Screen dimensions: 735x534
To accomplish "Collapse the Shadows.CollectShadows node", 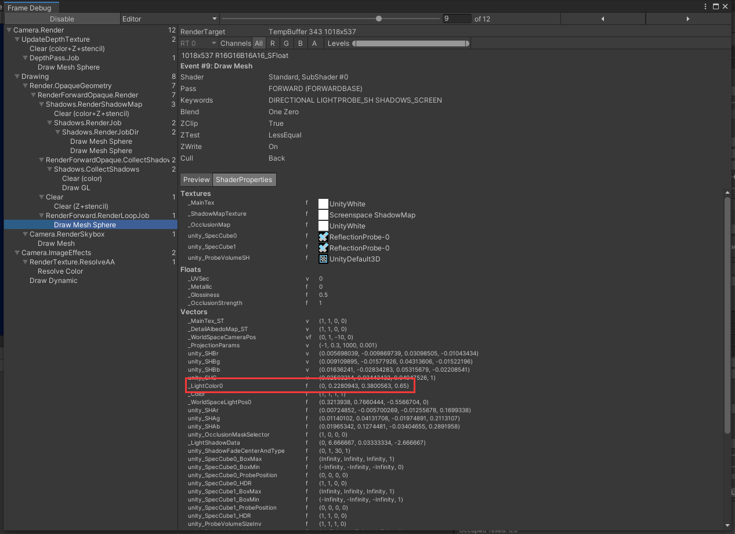I will pos(49,169).
